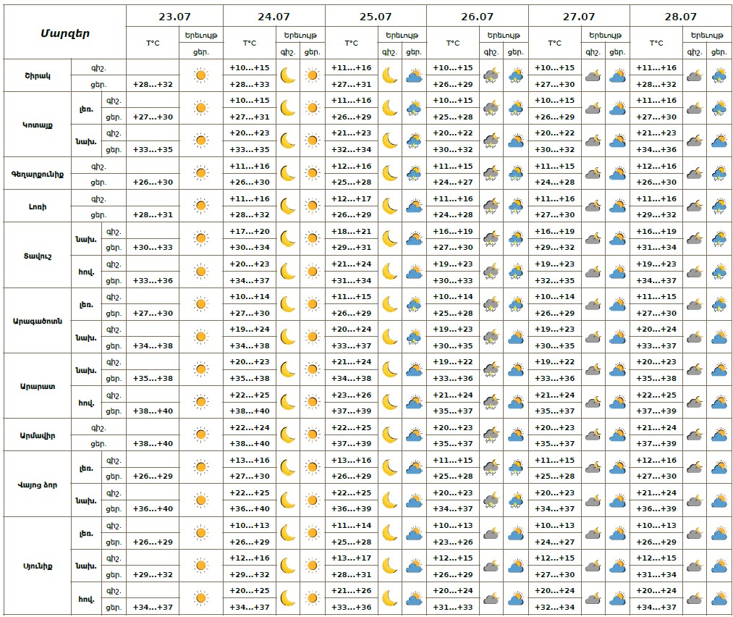Click Լոռի night cloud icon for 28.07

(694, 206)
